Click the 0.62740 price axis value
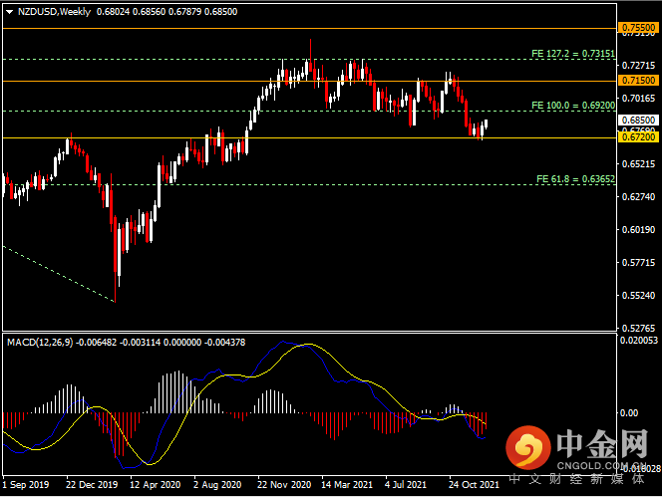This screenshot has width=662, height=497. tap(639, 196)
